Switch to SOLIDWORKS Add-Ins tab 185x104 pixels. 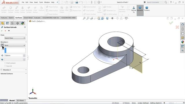(51, 18)
